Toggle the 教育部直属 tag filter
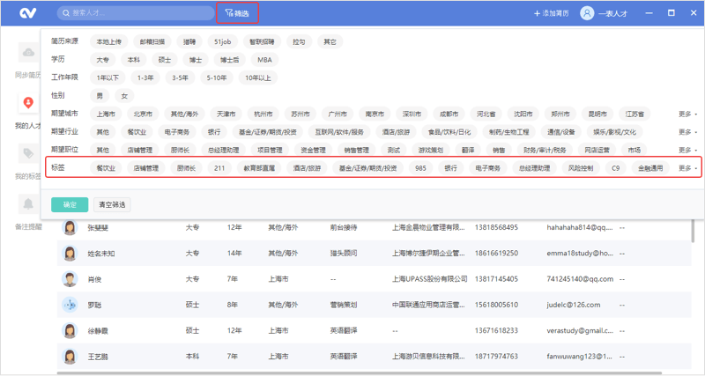Viewport: 705px width, 376px height. coord(259,168)
